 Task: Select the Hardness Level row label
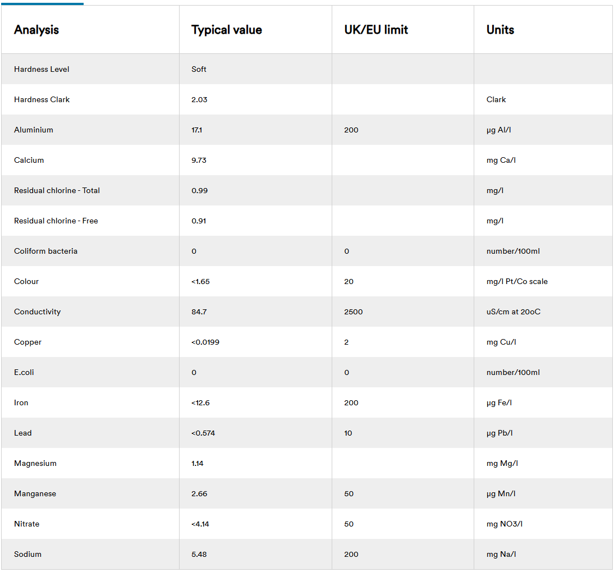(42, 69)
